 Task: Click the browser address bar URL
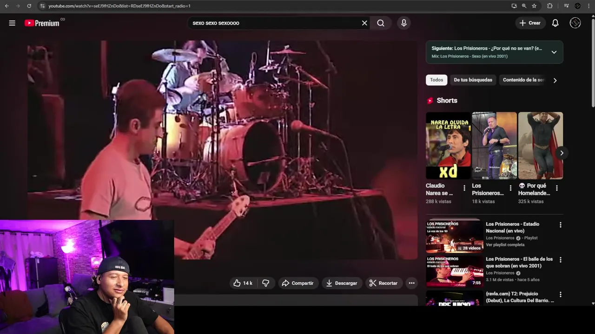point(119,6)
